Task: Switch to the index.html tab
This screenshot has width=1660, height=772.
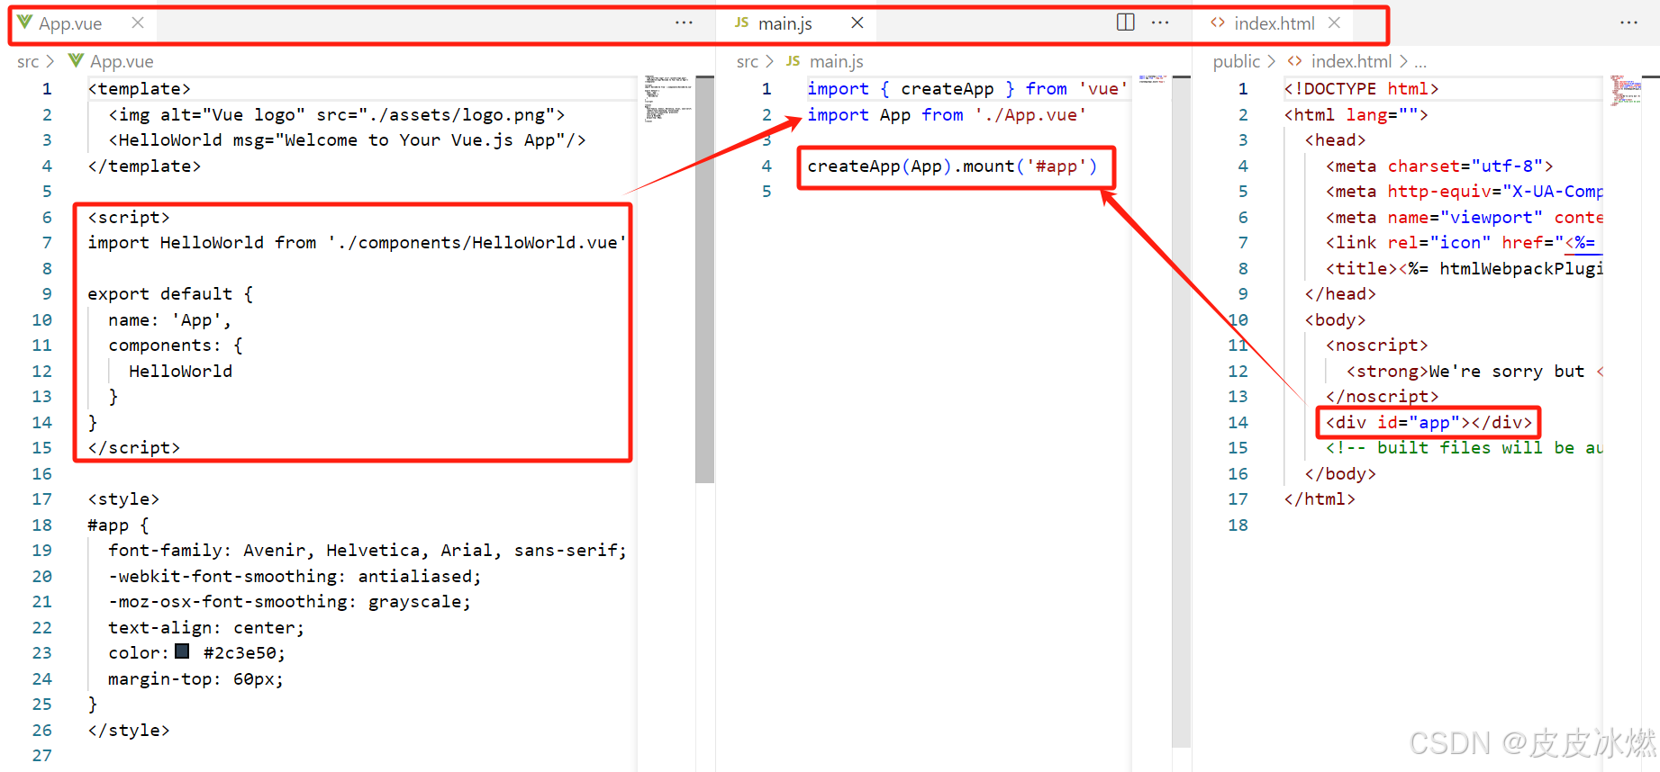Action: click(1274, 23)
